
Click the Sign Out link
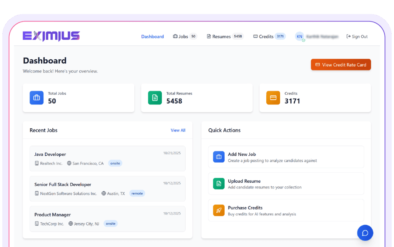click(357, 37)
